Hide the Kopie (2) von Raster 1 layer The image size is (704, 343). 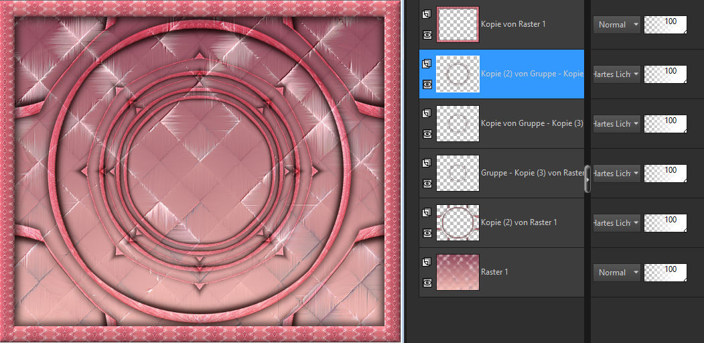pyautogui.click(x=427, y=233)
